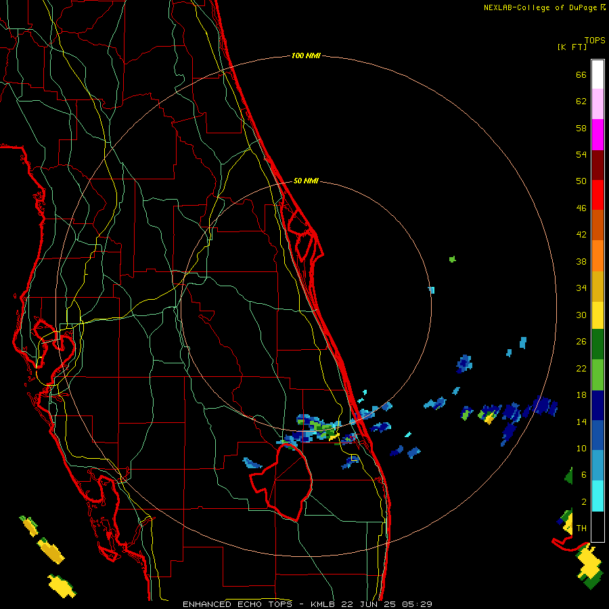Pick the dark red legend color segment
609x609 pixels.
(597, 165)
